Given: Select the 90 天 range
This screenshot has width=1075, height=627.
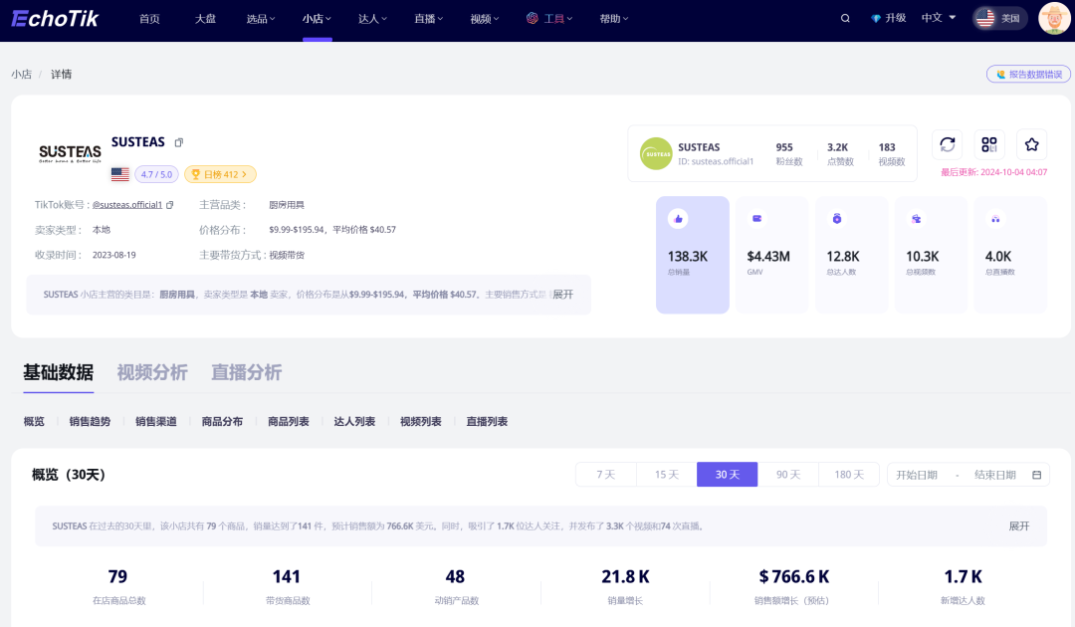Looking at the screenshot, I should point(787,474).
